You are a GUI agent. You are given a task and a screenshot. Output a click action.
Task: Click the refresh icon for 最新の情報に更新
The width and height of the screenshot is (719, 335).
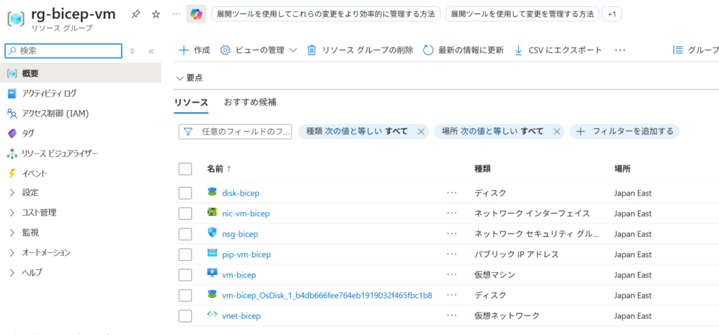point(428,50)
